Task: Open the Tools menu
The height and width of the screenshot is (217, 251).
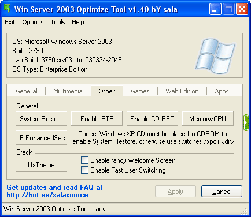Action: [x=58, y=22]
